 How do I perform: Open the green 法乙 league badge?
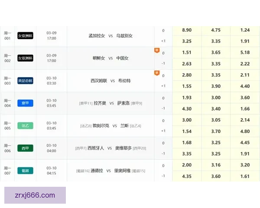(x=26, y=126)
